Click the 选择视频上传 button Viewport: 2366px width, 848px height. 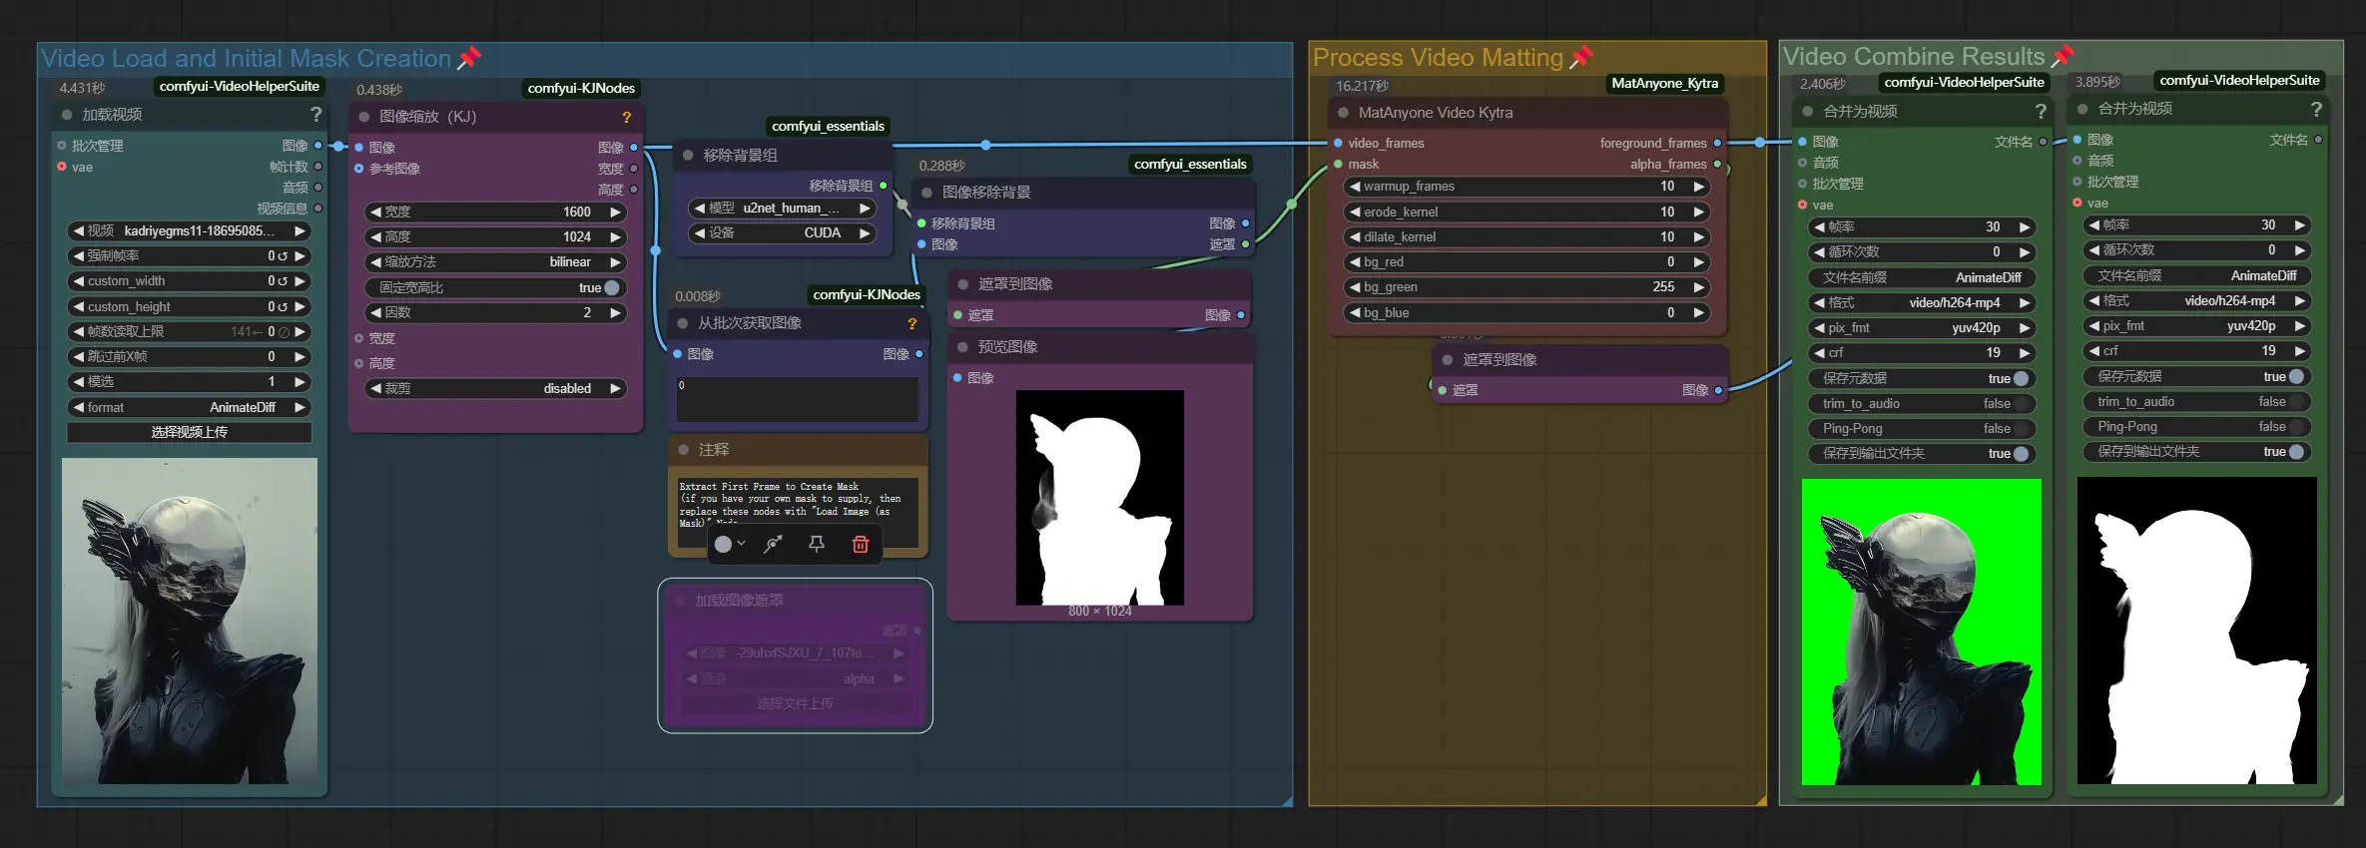point(190,432)
